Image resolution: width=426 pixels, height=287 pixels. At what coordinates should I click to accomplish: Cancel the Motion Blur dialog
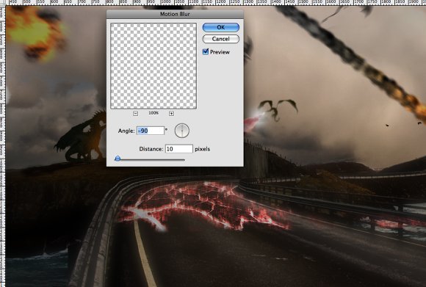tap(221, 39)
